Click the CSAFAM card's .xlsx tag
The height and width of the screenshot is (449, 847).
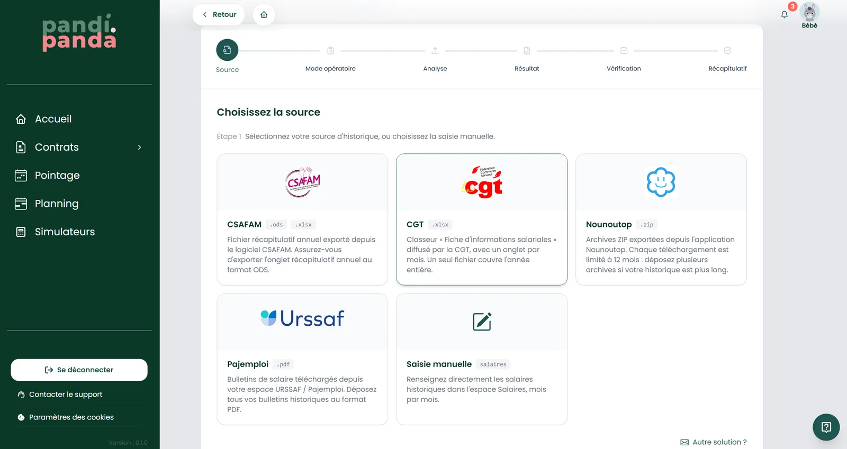tap(304, 225)
